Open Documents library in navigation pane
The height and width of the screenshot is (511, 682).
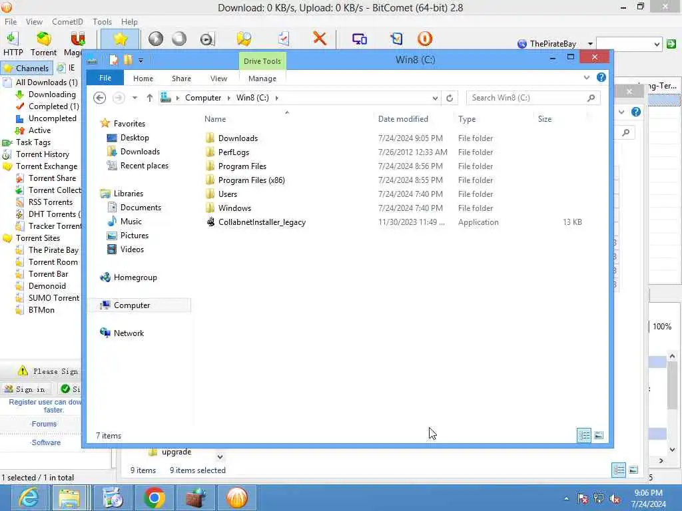pos(141,208)
